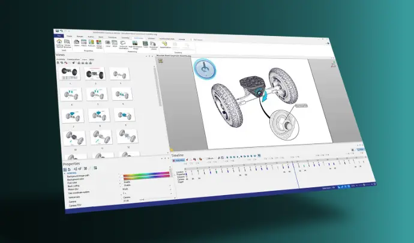The width and height of the screenshot is (414, 243).
Task: Select view thumbnail 1
Action: point(70,73)
